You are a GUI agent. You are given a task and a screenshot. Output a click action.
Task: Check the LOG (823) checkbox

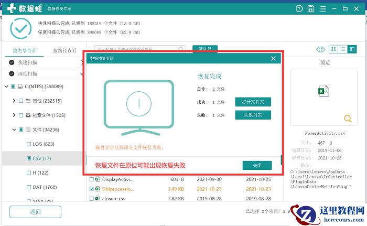click(x=29, y=144)
